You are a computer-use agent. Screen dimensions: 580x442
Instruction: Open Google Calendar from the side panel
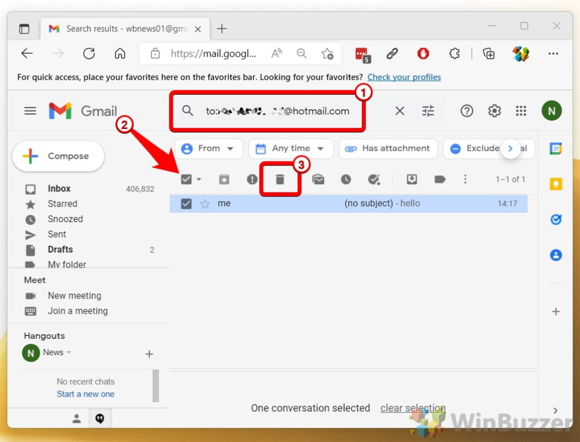[x=556, y=149]
